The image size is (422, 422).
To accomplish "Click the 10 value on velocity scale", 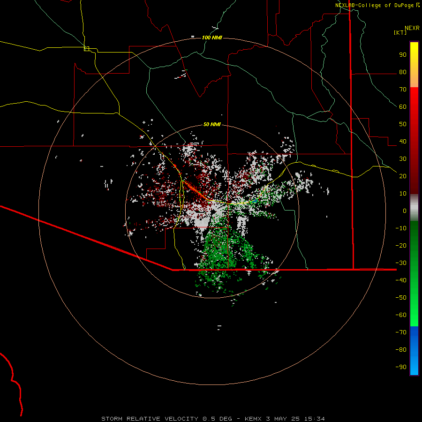I will pos(403,194).
